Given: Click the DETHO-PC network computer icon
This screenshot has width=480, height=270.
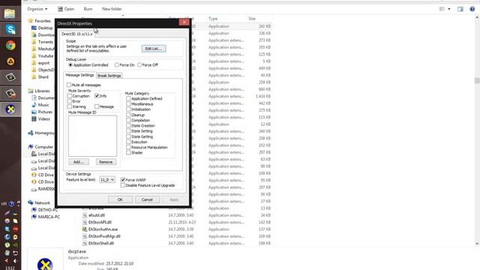Looking at the screenshot, I should coord(34,210).
